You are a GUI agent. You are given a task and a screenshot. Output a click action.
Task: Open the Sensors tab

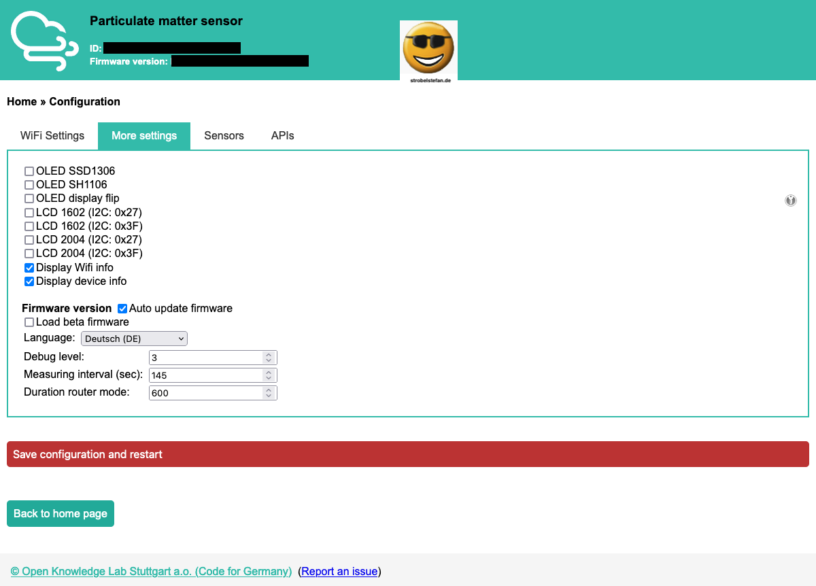click(224, 135)
